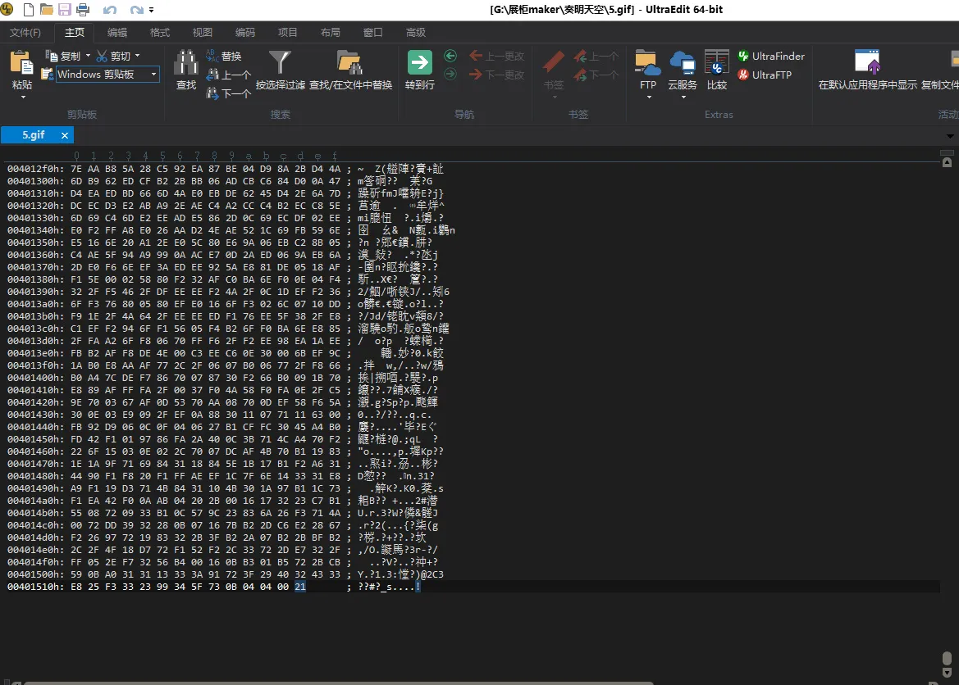The image size is (959, 685).
Task: Apply 按选择过滤 funnel filter
Action: tap(280, 69)
